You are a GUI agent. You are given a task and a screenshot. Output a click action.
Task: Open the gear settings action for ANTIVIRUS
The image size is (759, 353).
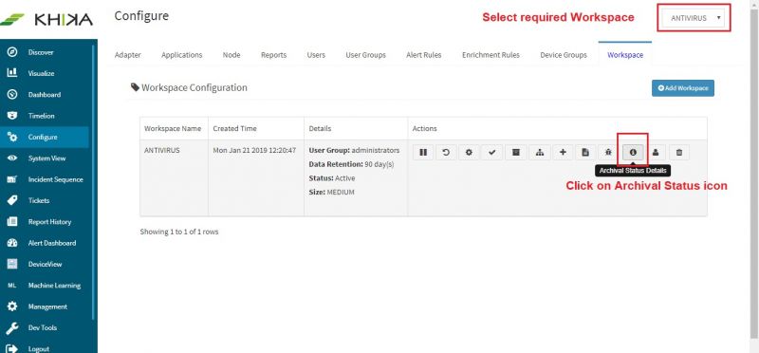(x=469, y=153)
